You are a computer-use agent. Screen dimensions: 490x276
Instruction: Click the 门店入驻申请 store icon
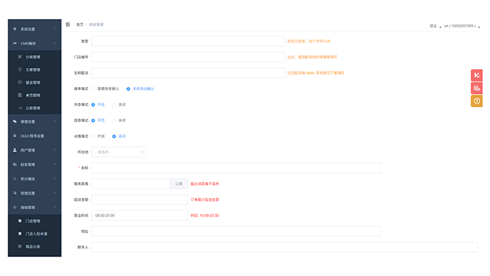[20, 233]
